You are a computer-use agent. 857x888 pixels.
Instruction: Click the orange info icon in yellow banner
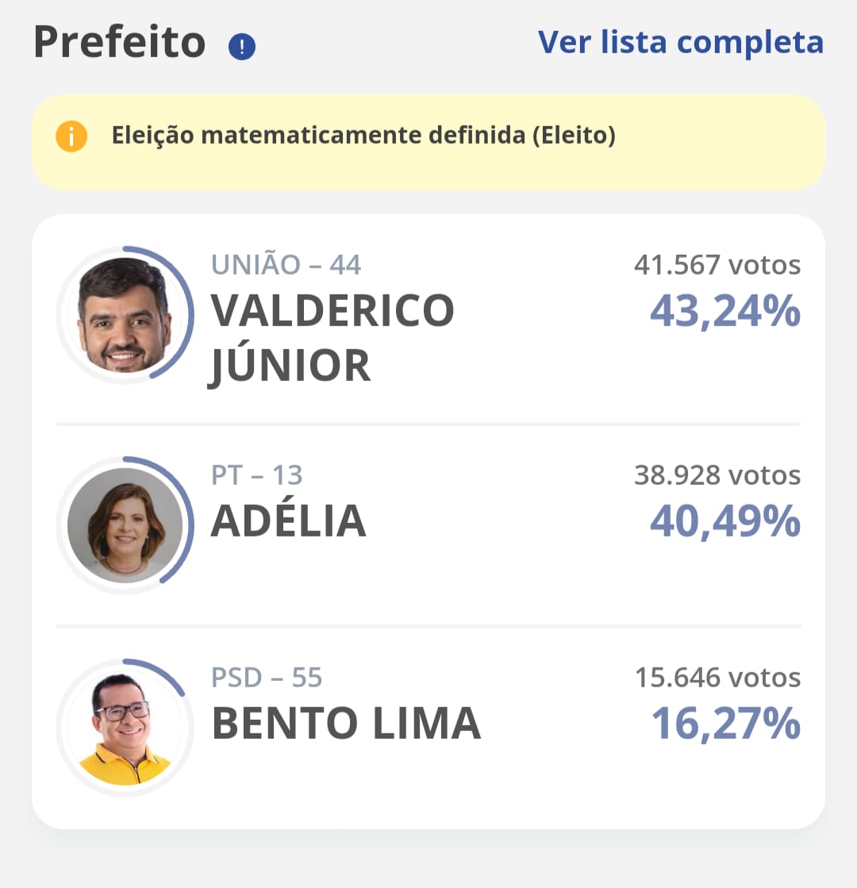click(x=71, y=136)
